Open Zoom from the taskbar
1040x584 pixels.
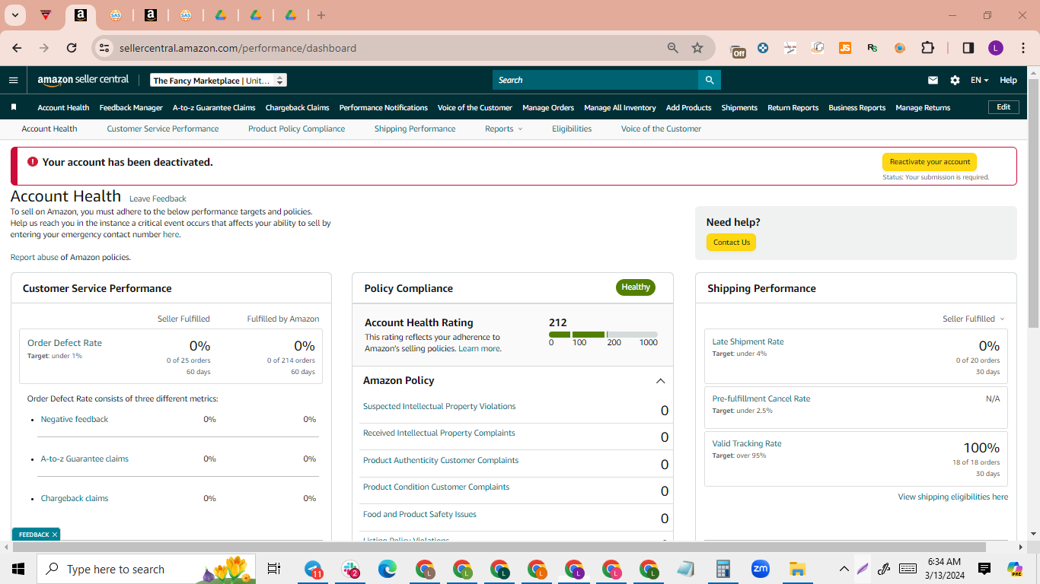tap(760, 569)
